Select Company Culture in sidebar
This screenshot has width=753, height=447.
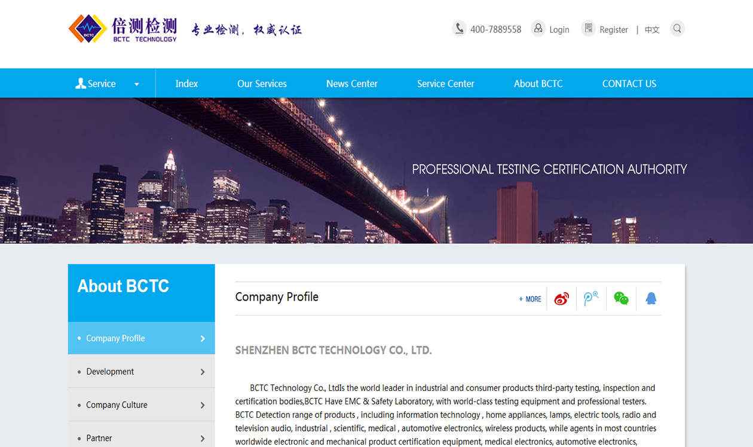point(142,405)
